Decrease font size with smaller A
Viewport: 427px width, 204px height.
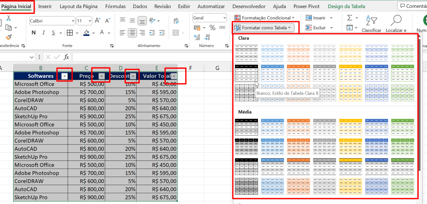tap(108, 20)
